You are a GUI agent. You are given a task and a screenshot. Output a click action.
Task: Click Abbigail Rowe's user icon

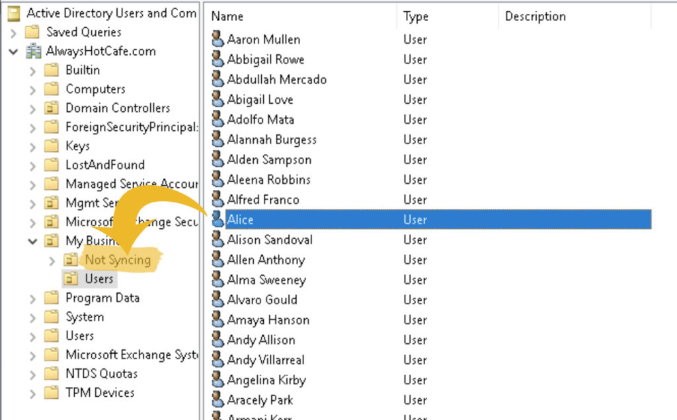point(218,59)
